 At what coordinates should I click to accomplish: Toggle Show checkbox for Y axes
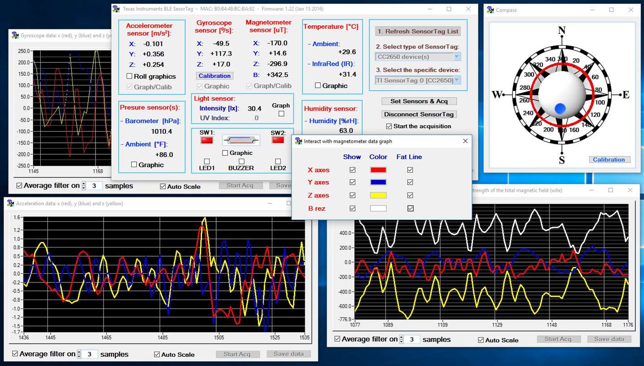pyautogui.click(x=352, y=182)
